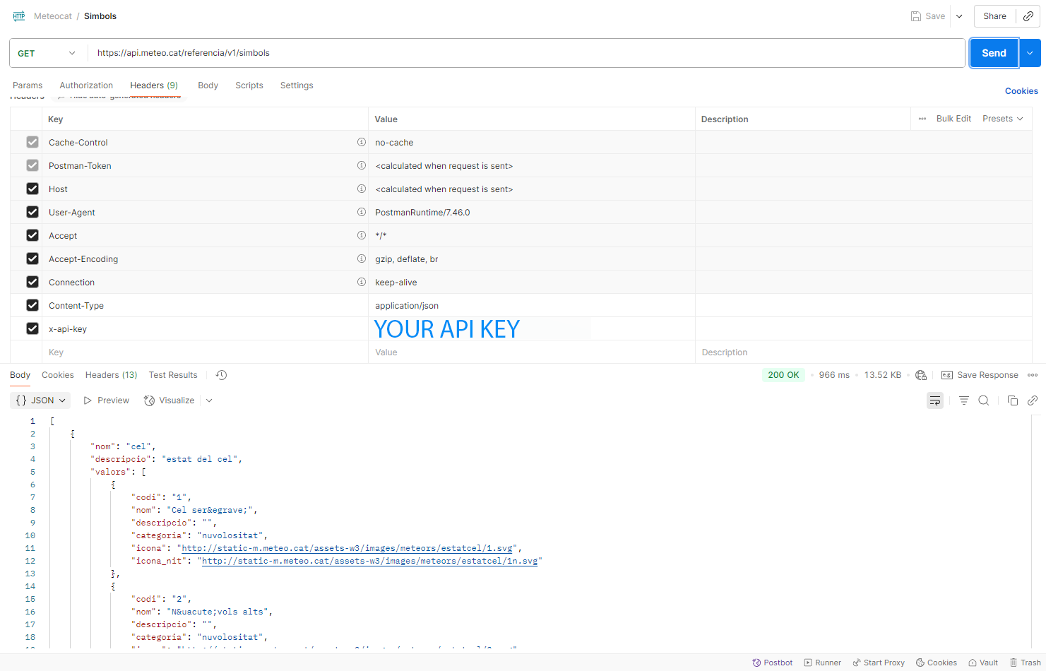Click the info icon for the User-Agent header
The image size is (1046, 671).
tap(362, 212)
